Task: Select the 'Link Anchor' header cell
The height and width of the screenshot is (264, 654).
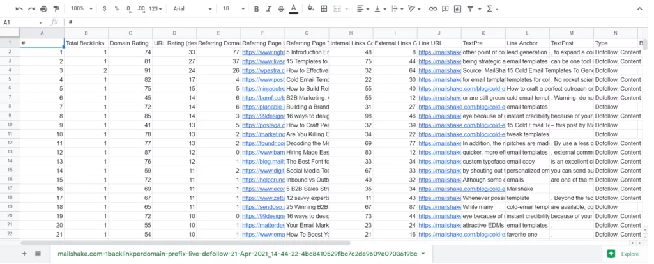Action: [527, 43]
